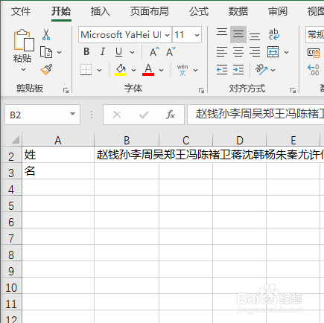Switch to 数据 ribbon tab
The image size is (324, 323).
238,11
